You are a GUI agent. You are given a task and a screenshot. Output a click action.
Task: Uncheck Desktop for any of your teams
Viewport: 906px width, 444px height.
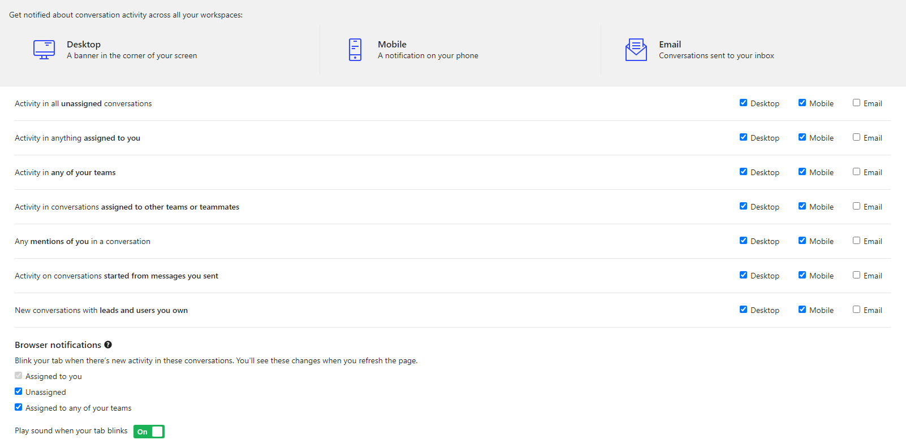(x=743, y=172)
